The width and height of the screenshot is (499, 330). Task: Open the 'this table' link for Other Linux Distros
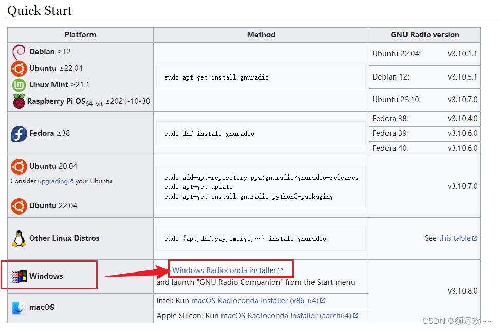click(x=454, y=238)
